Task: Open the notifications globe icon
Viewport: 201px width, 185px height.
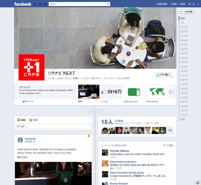Action: tap(44, 4)
